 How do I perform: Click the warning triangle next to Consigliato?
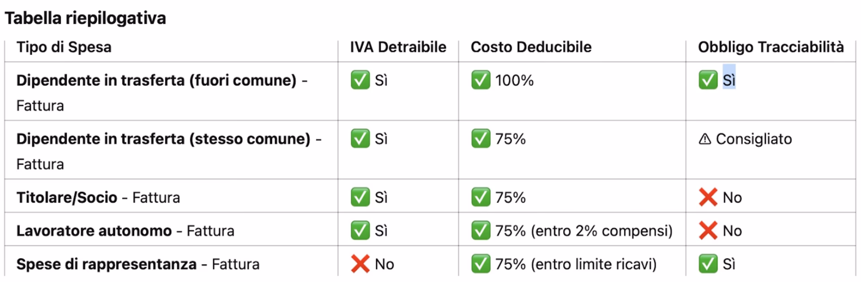[705, 139]
